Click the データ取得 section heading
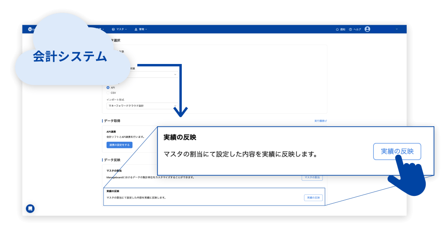Viewport: 443px width, 234px height. click(112, 121)
